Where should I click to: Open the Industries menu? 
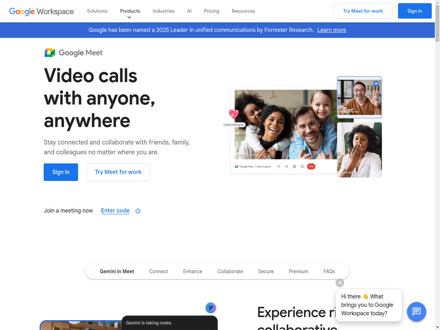point(164,11)
